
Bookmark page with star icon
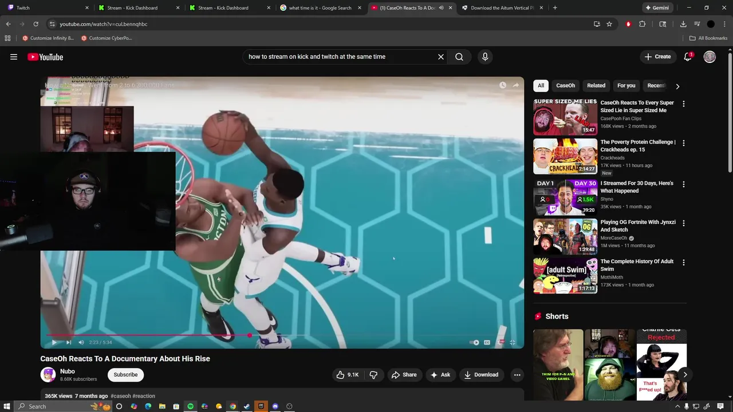(x=609, y=24)
